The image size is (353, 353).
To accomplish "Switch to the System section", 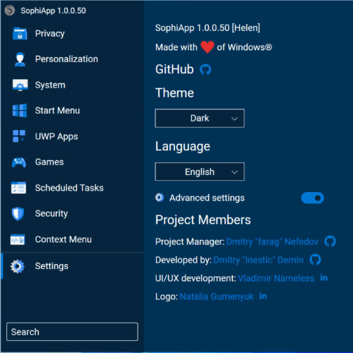I will click(x=50, y=85).
